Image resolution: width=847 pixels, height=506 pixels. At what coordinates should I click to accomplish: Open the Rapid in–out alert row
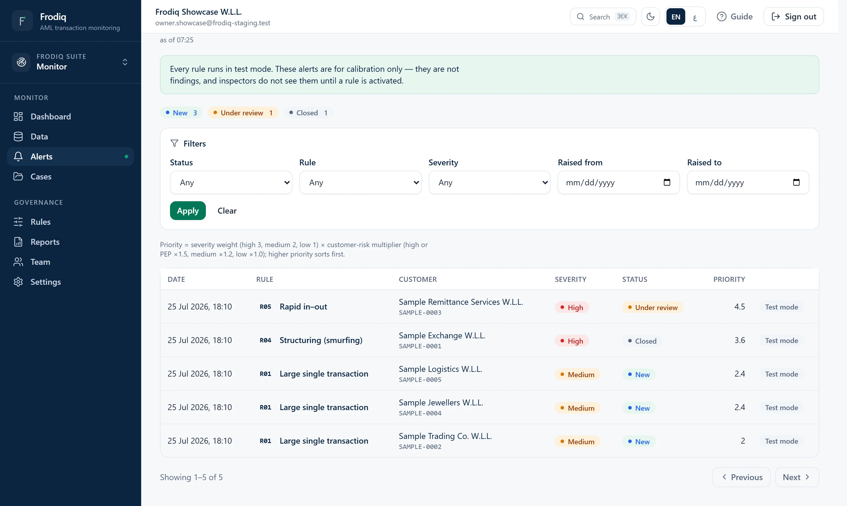pyautogui.click(x=489, y=307)
